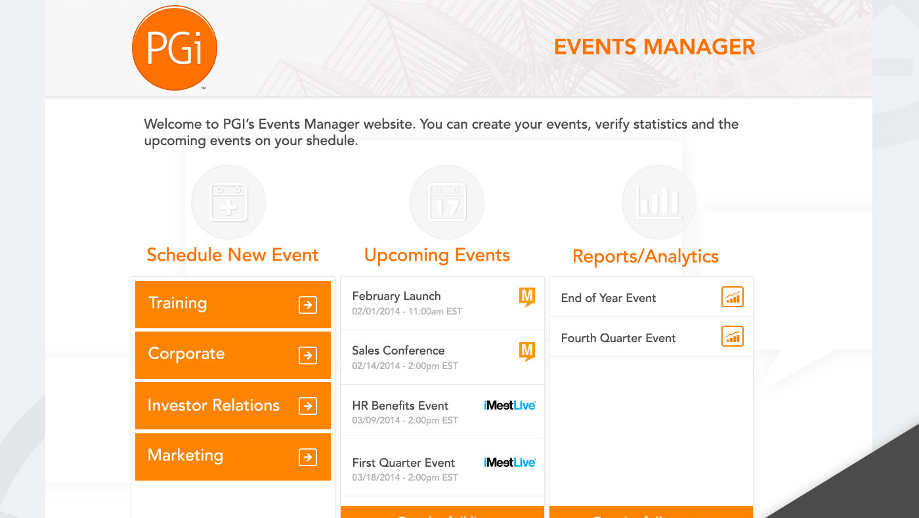Click the Schedule New Event heading
This screenshot has height=518, width=919.
[232, 255]
